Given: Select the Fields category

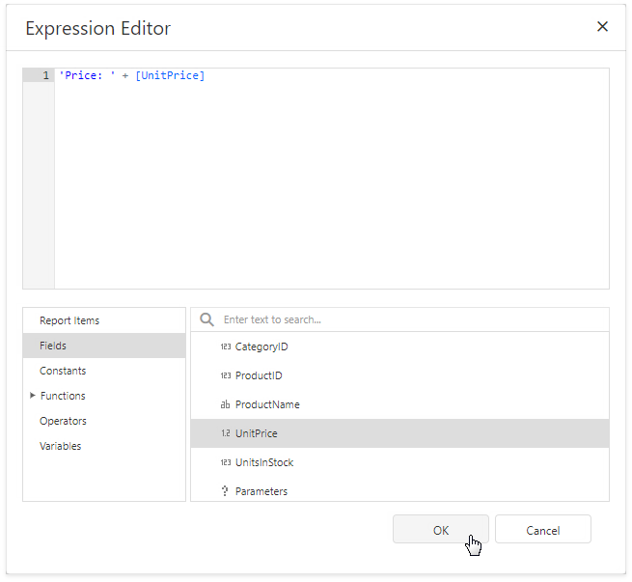Looking at the screenshot, I should [104, 346].
